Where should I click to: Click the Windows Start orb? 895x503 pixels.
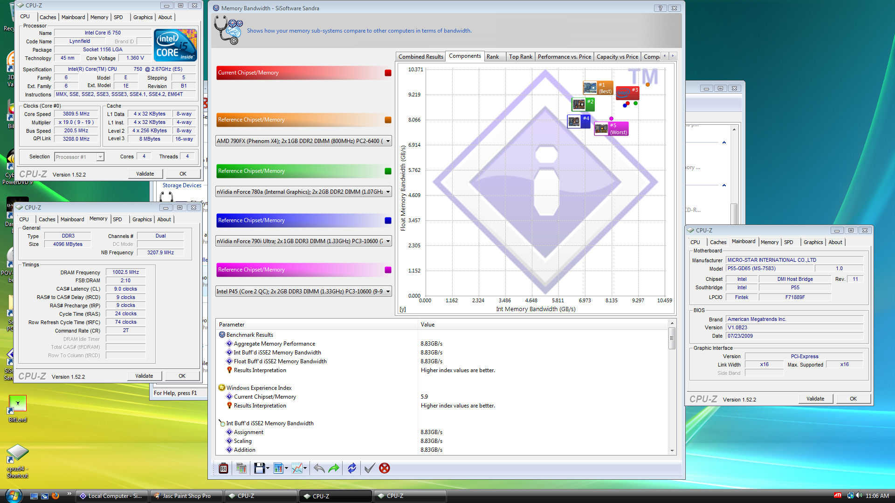pyautogui.click(x=13, y=496)
